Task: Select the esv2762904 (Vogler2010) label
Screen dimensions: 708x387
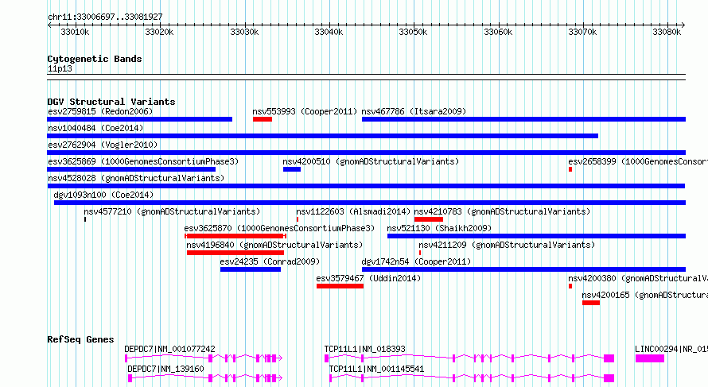Action: click(103, 145)
